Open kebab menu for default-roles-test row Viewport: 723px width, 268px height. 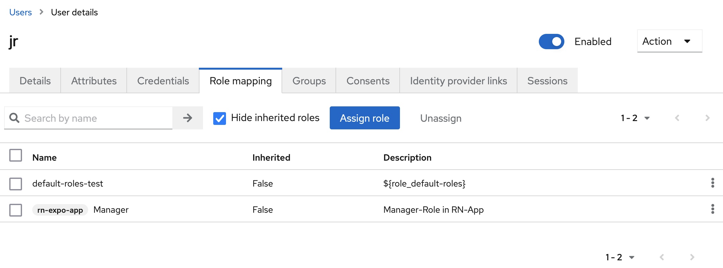tap(712, 183)
